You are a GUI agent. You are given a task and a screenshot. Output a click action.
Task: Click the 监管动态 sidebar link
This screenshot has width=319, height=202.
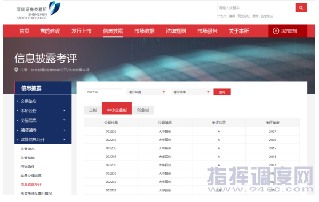coord(27,149)
